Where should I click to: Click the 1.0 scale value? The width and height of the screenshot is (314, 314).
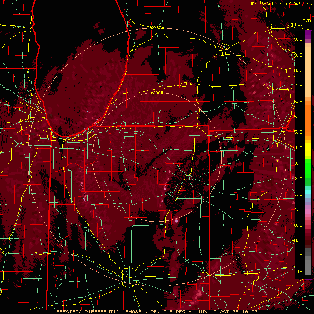coord(298,210)
